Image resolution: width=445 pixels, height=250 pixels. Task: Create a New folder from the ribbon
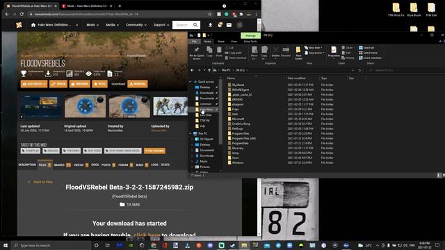pos(298,53)
